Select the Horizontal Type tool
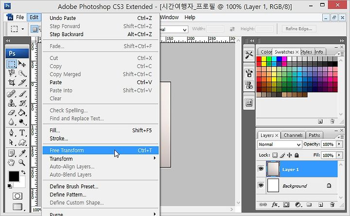The height and width of the screenshot is (216, 350). [22, 132]
